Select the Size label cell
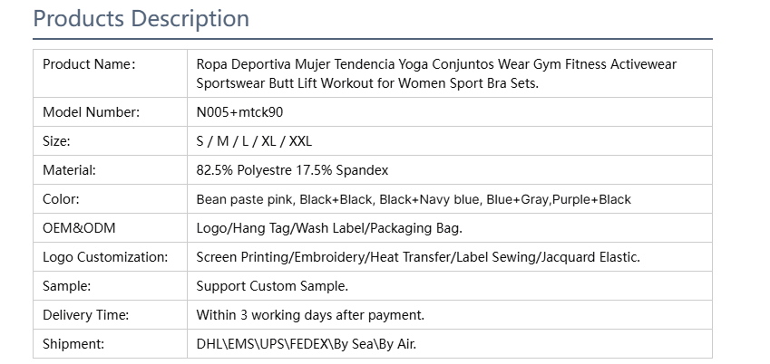Viewport: 770px width, 364px height. click(110, 140)
